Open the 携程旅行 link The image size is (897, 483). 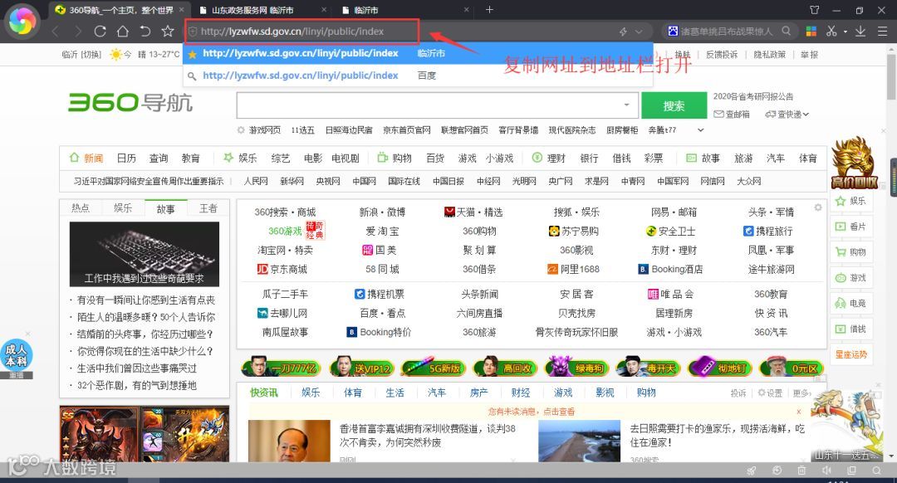[767, 231]
